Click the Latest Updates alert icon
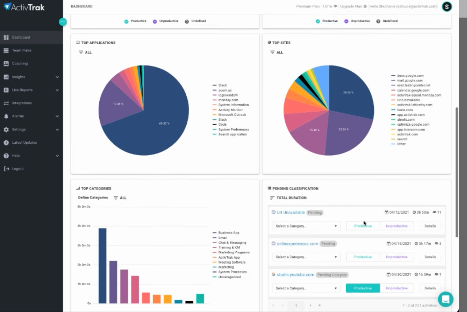 pos(6,143)
